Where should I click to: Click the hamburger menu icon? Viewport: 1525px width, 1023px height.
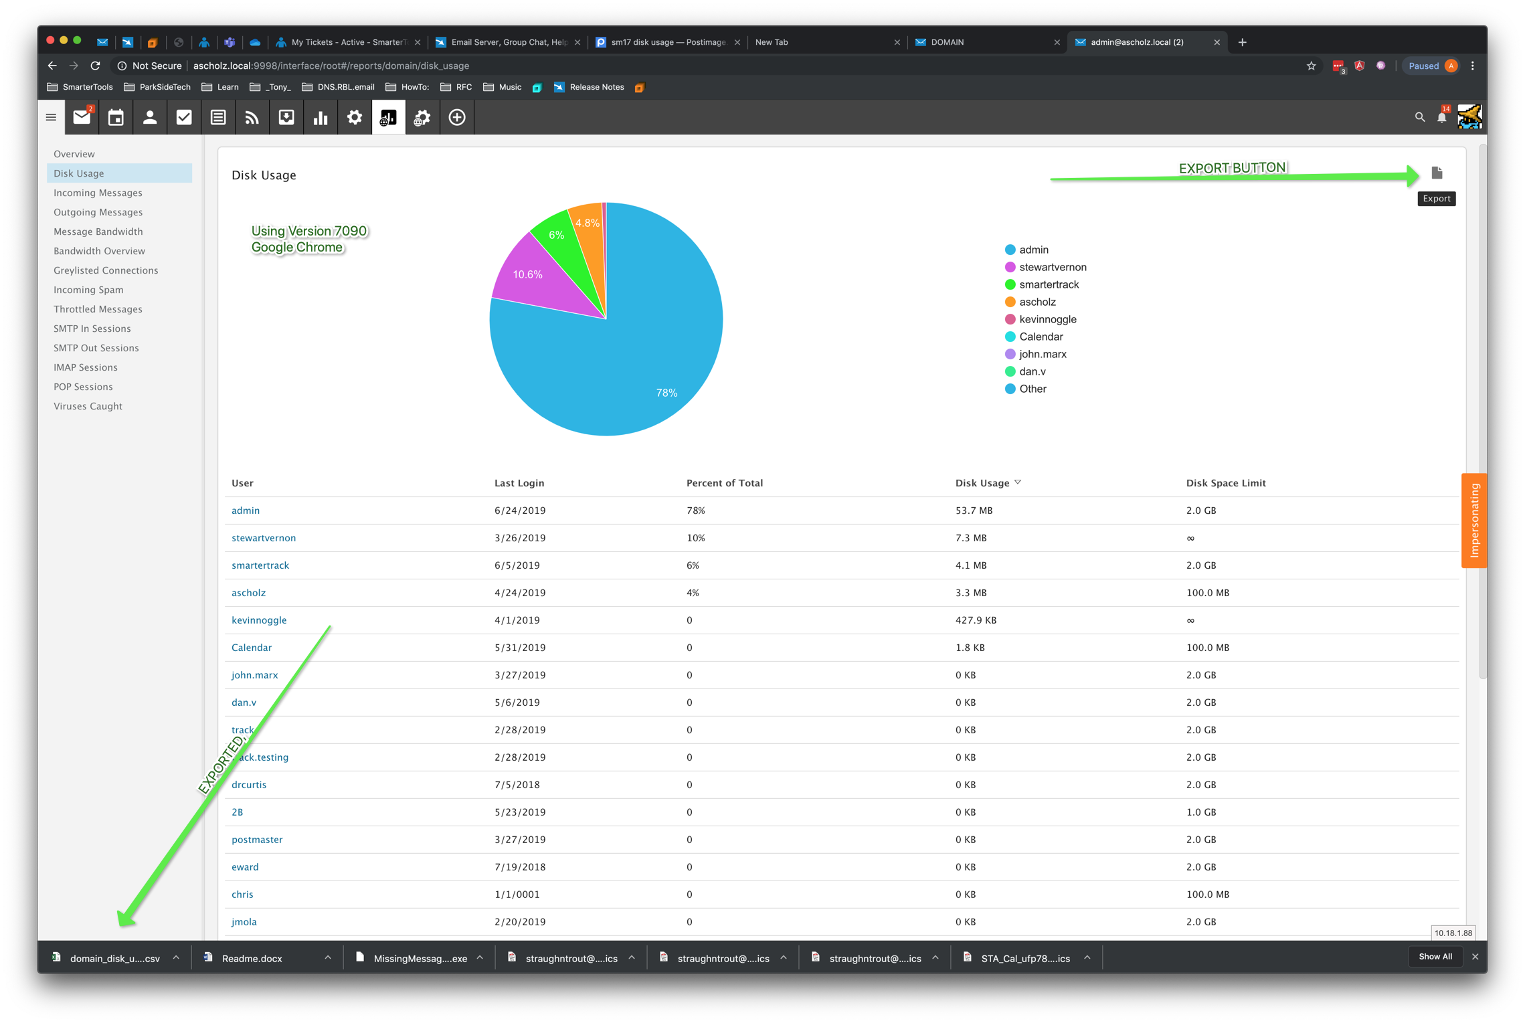coord(51,118)
